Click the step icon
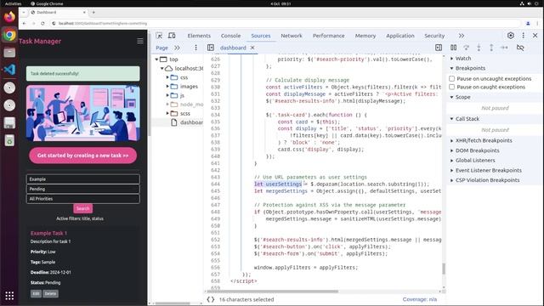Viewport: 544px width, 306px height. (504, 48)
